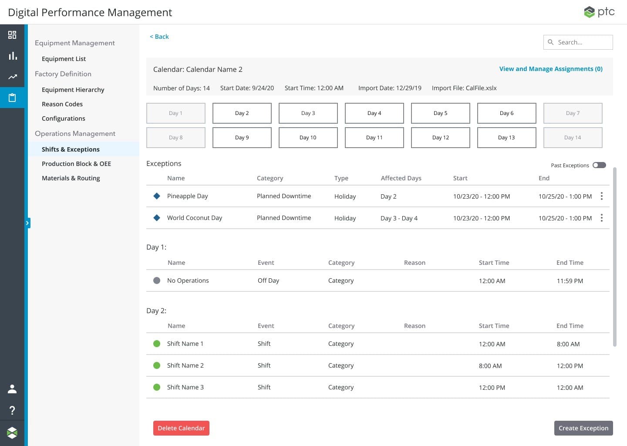
Task: Toggle the Past Exceptions switch
Action: 599,165
